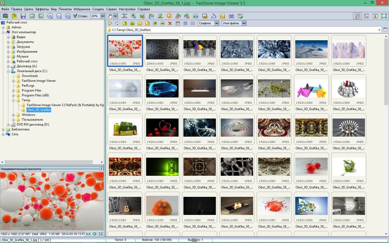Toggle the Сглаж. smoothing checkbox

[75, 16]
